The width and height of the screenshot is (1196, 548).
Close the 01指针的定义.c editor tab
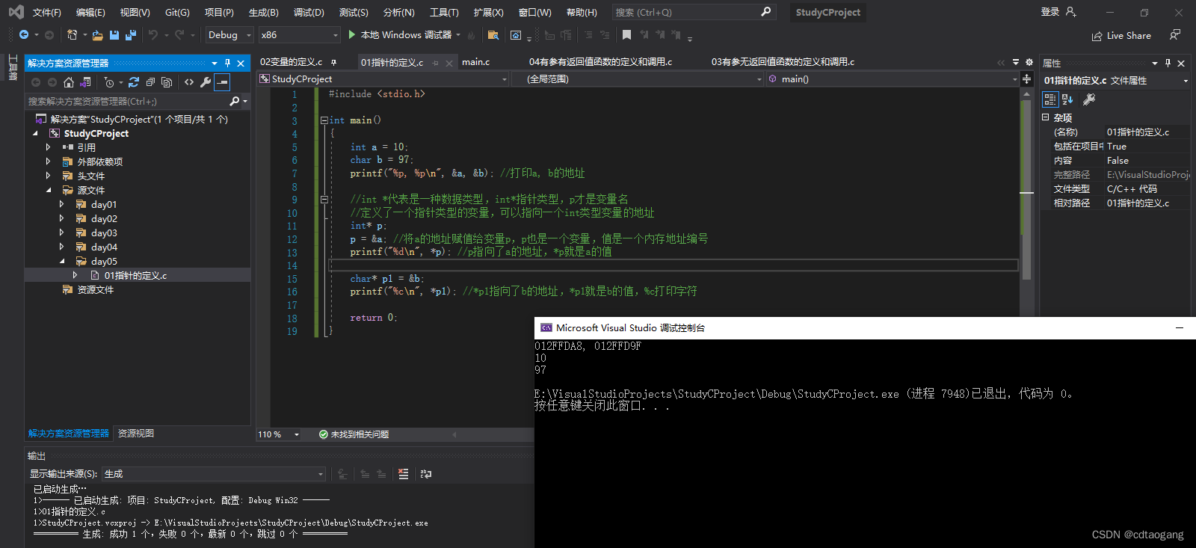(x=449, y=63)
